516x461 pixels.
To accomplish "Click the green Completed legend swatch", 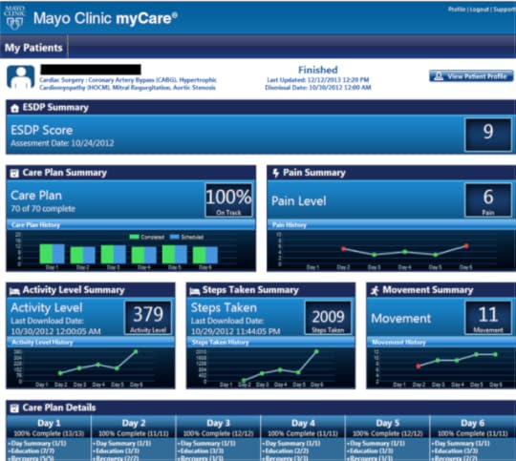I will pos(135,237).
